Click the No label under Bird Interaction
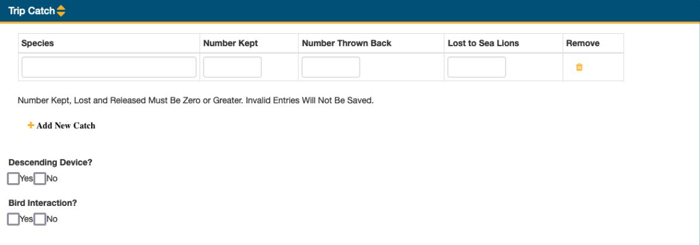The width and height of the screenshot is (700, 245). pyautogui.click(x=52, y=219)
